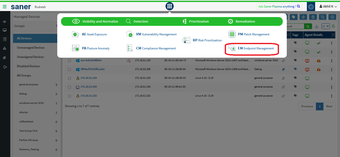Sort by the Agent Details column arrows

click(333, 35)
